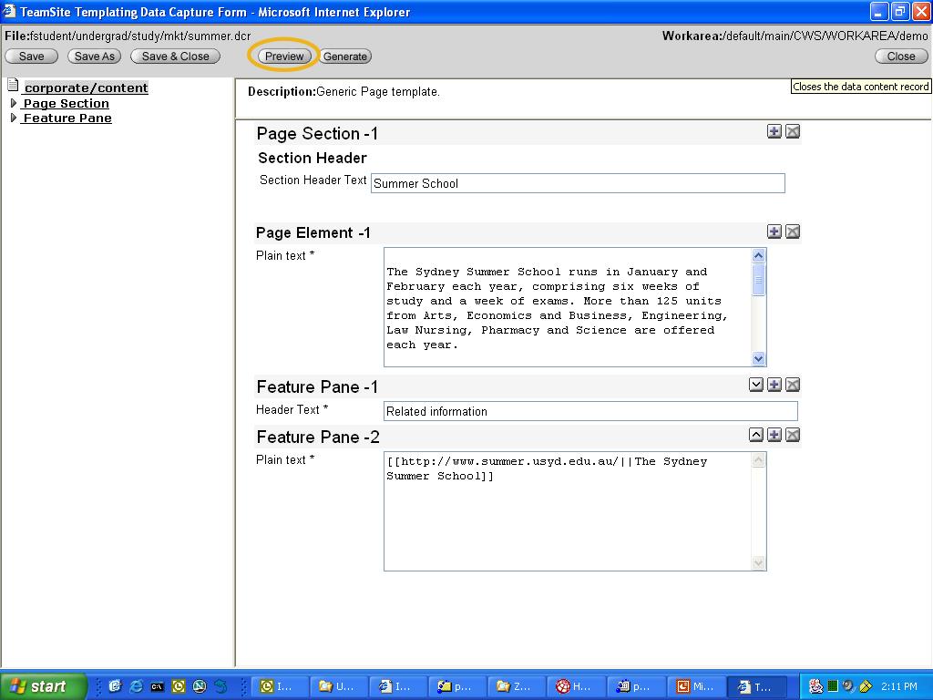Remove Page Element -1 with X icon
This screenshot has width=933, height=700.
click(x=793, y=232)
